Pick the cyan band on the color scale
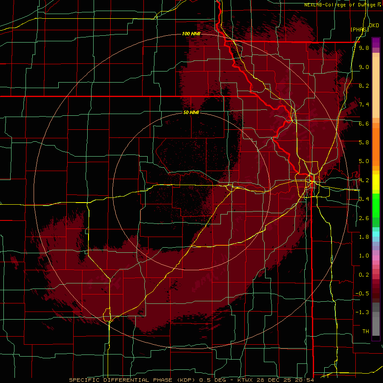This screenshot has width=383, height=383. 376,234
